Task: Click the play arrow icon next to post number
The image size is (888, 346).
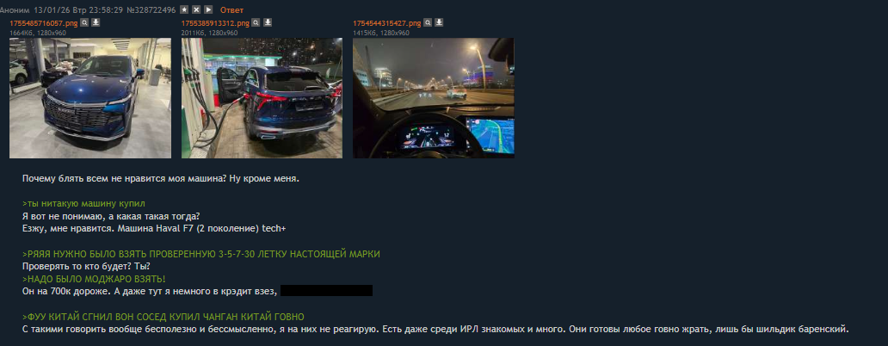Action: click(x=208, y=9)
